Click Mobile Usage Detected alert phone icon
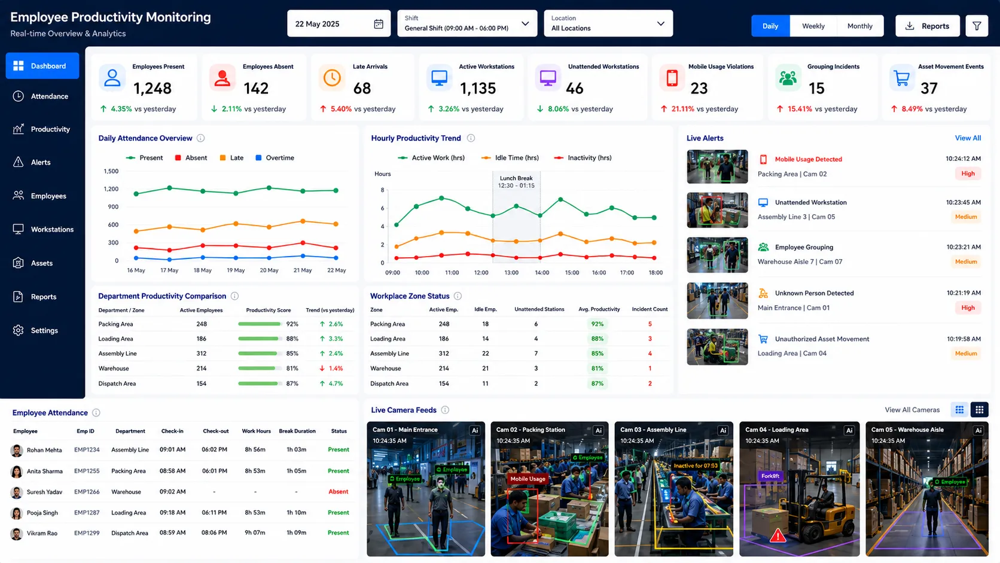This screenshot has width=1000, height=563. tap(763, 160)
